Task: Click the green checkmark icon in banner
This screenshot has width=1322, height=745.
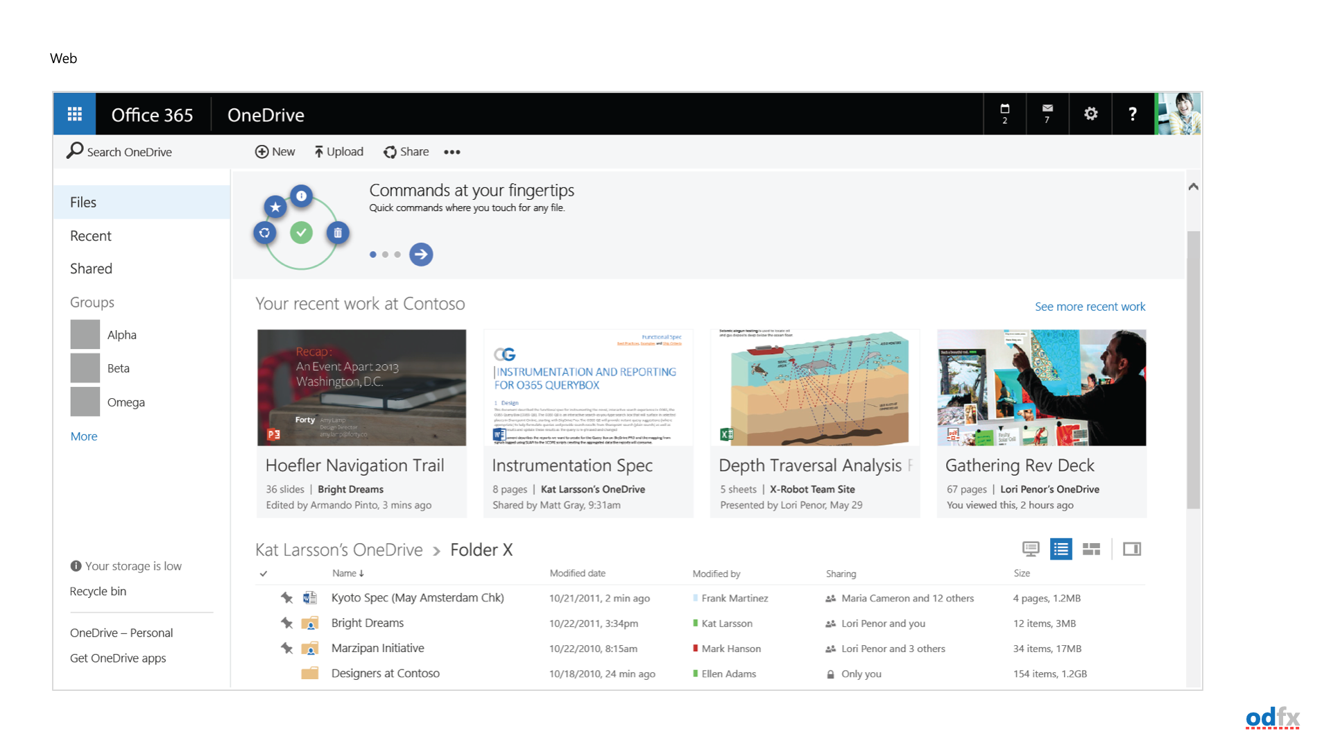Action: (301, 232)
